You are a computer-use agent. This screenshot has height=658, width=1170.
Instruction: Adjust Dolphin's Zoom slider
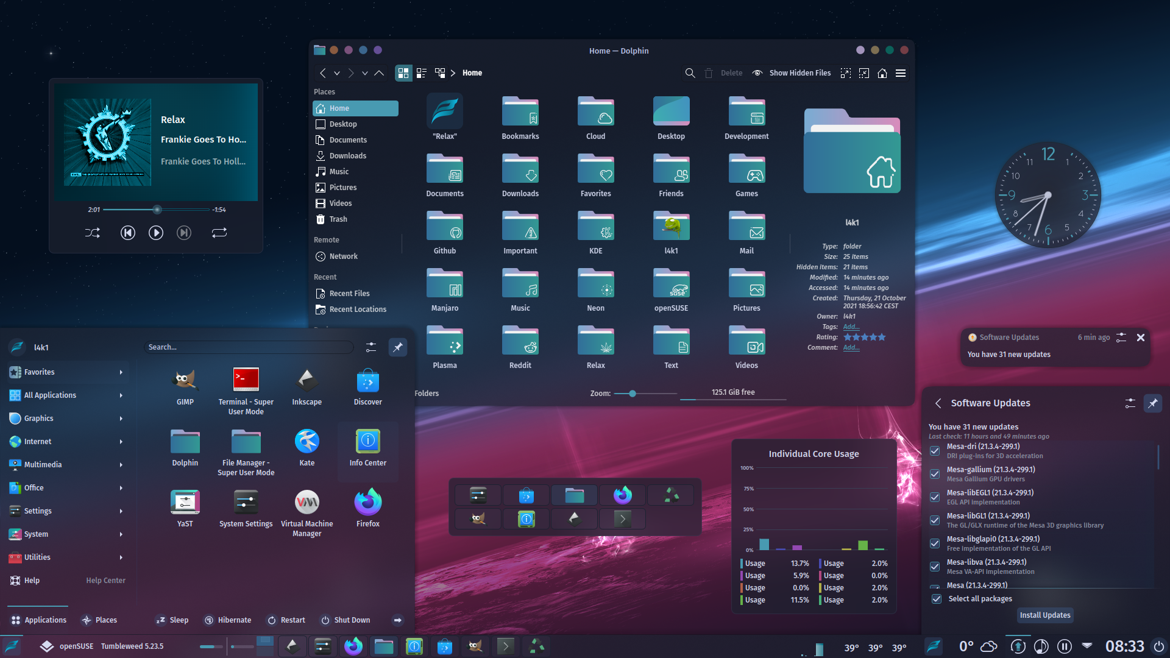[645, 394]
